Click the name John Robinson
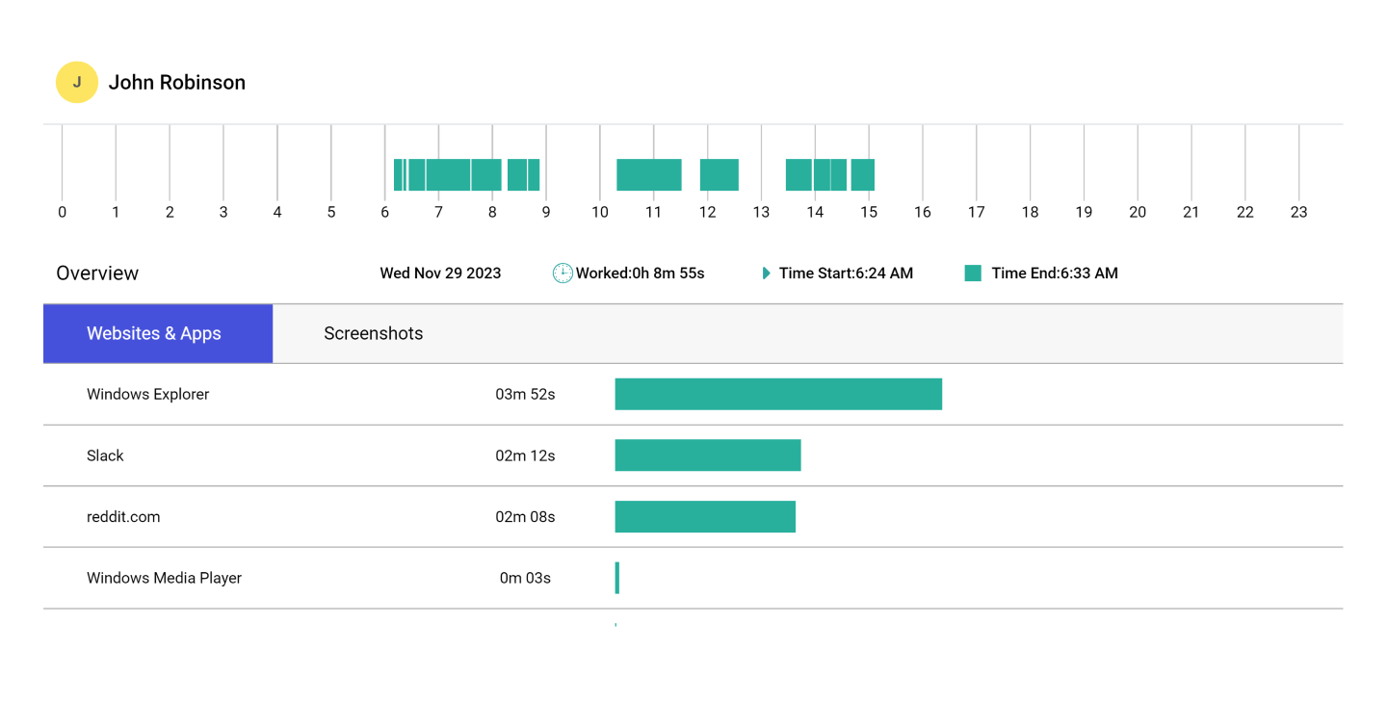The height and width of the screenshot is (702, 1387). tap(177, 82)
